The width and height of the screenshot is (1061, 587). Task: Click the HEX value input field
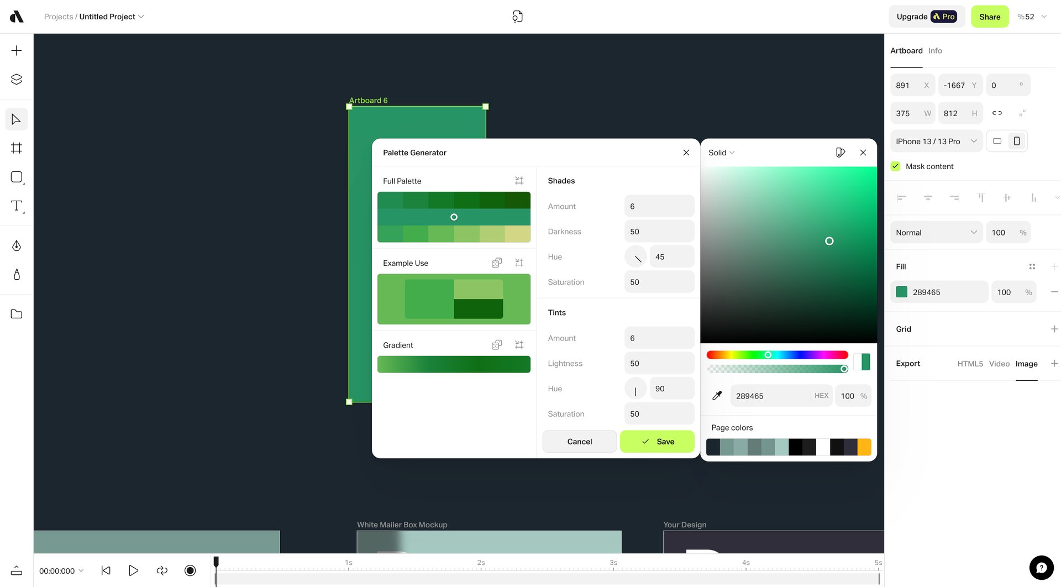coord(768,396)
